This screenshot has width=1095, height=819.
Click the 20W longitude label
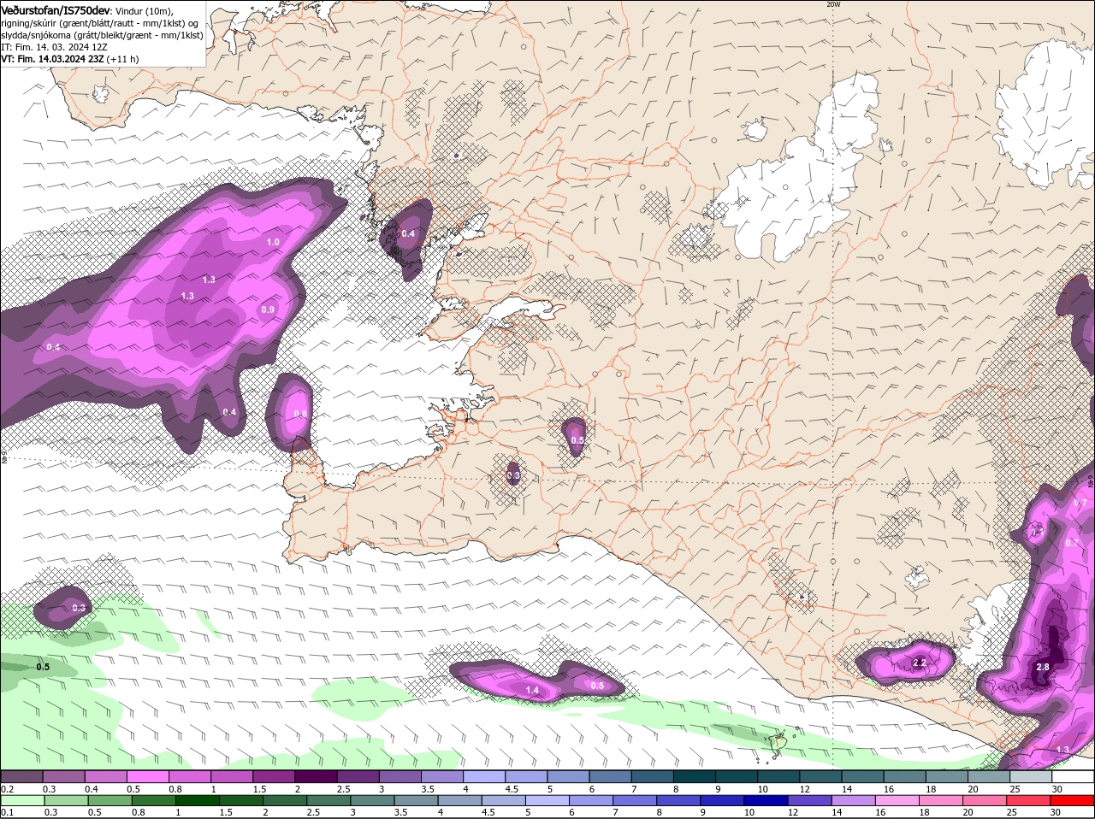tap(833, 4)
